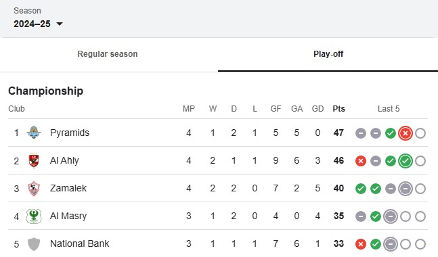Click National Bank's green win checkmark icon
This screenshot has width=438, height=257.
pos(376,244)
